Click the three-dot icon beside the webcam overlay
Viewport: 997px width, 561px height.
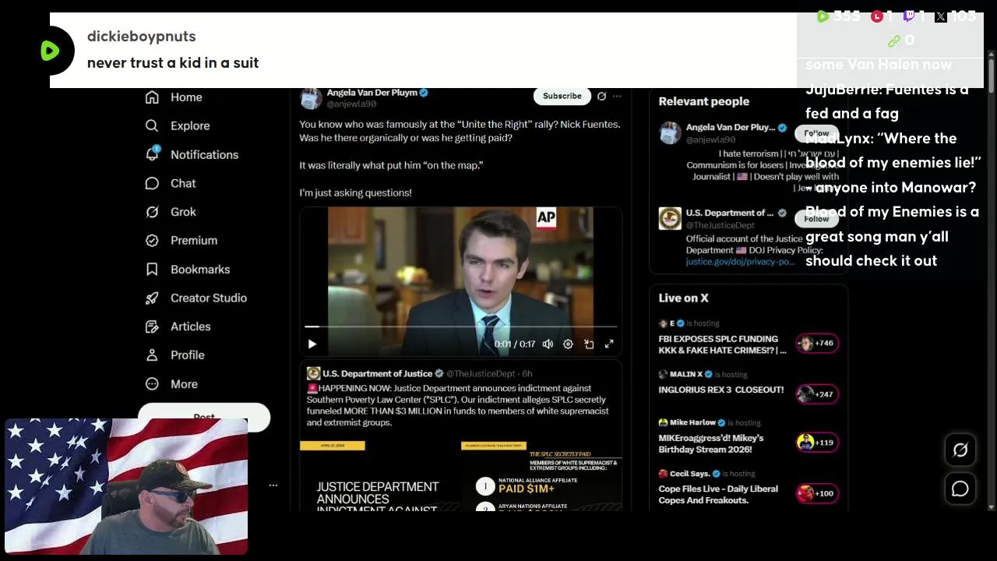(x=273, y=485)
